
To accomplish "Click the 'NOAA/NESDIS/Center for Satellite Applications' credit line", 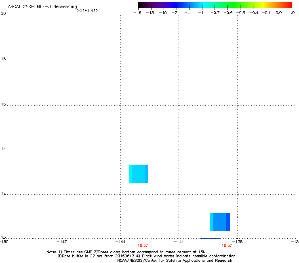I will [x=175, y=261].
